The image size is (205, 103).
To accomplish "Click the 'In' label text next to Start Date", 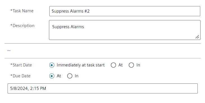I will (x=138, y=65).
